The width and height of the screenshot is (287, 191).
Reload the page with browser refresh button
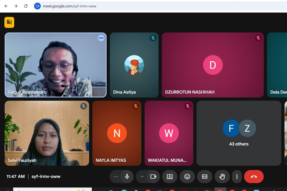[26, 6]
